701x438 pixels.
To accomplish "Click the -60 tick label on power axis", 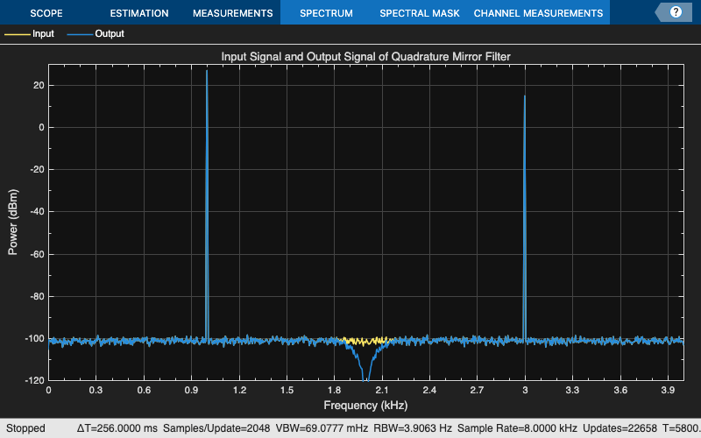I will pos(38,254).
